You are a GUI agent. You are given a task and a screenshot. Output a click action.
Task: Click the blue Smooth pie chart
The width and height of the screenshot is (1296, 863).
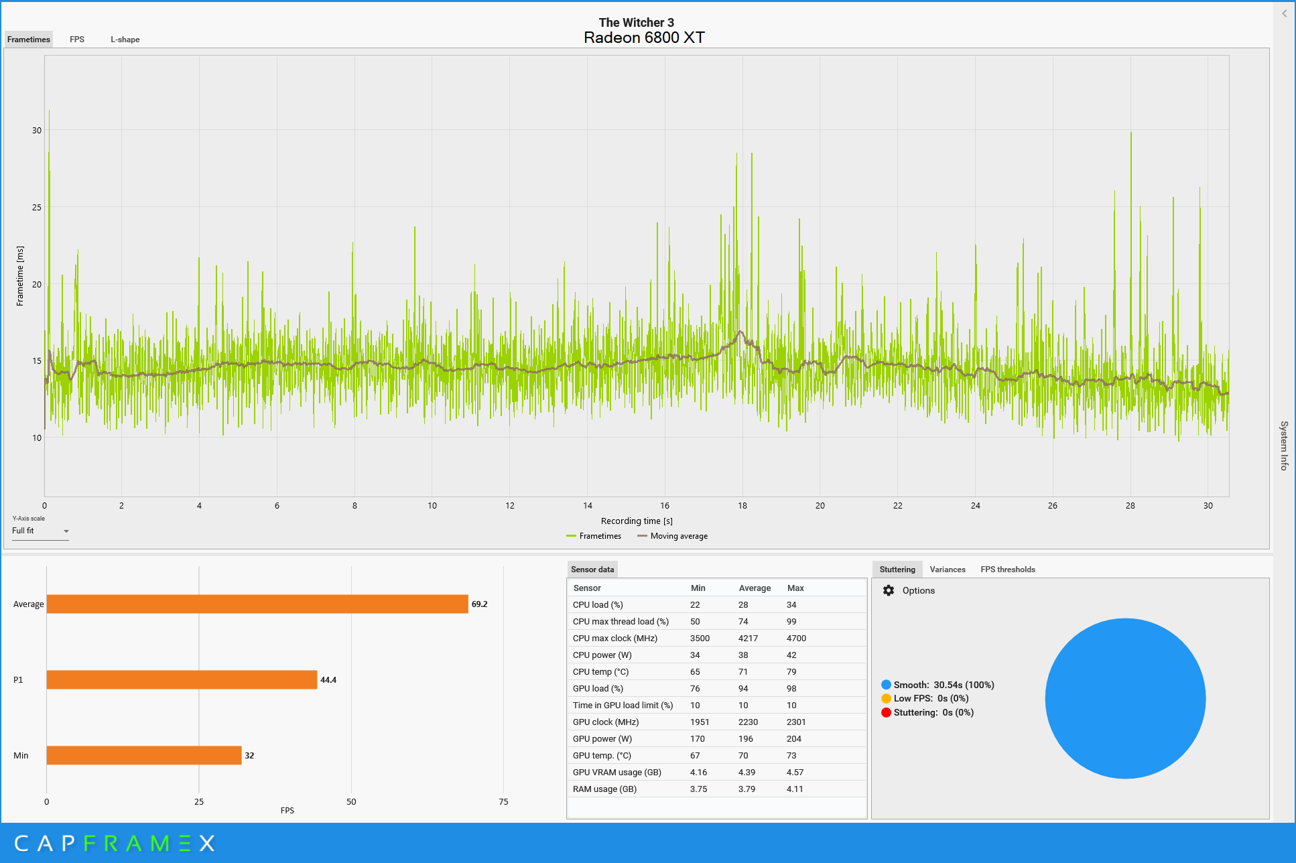(x=1125, y=698)
